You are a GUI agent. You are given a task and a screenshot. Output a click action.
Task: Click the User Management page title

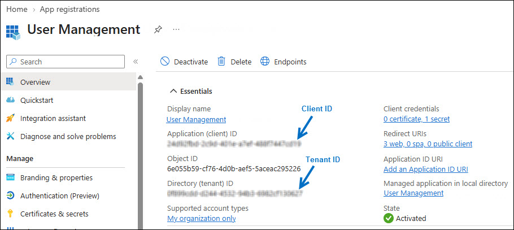(84, 29)
